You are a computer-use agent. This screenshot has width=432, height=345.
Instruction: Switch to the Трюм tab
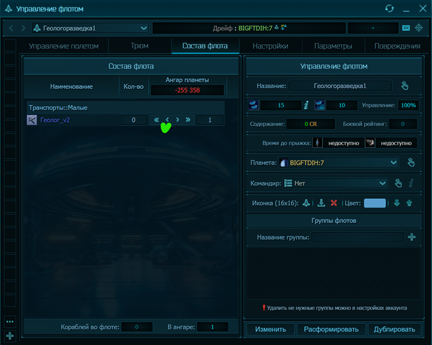point(139,46)
